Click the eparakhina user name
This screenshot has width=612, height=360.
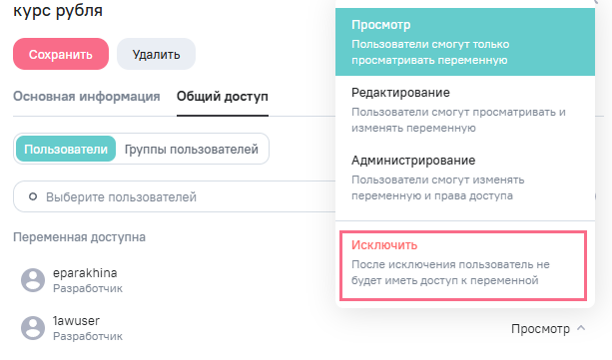(x=85, y=273)
